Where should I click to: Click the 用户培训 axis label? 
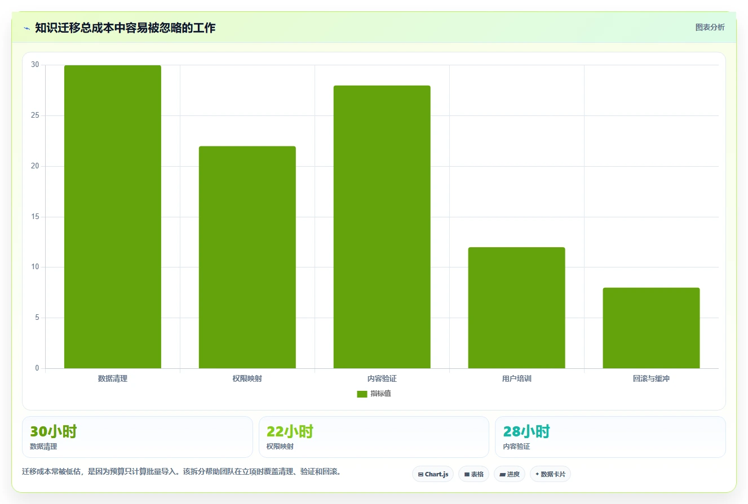click(x=516, y=379)
